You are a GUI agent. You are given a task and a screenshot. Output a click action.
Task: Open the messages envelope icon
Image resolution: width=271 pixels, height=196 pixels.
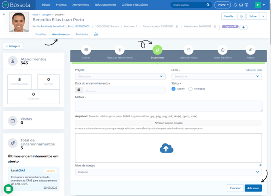click(241, 5)
